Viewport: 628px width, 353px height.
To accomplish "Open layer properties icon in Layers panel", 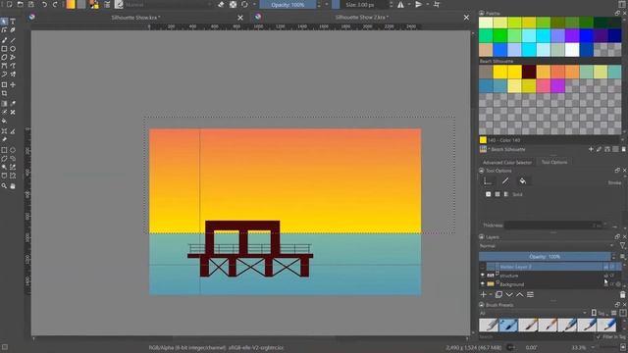I will coord(530,294).
